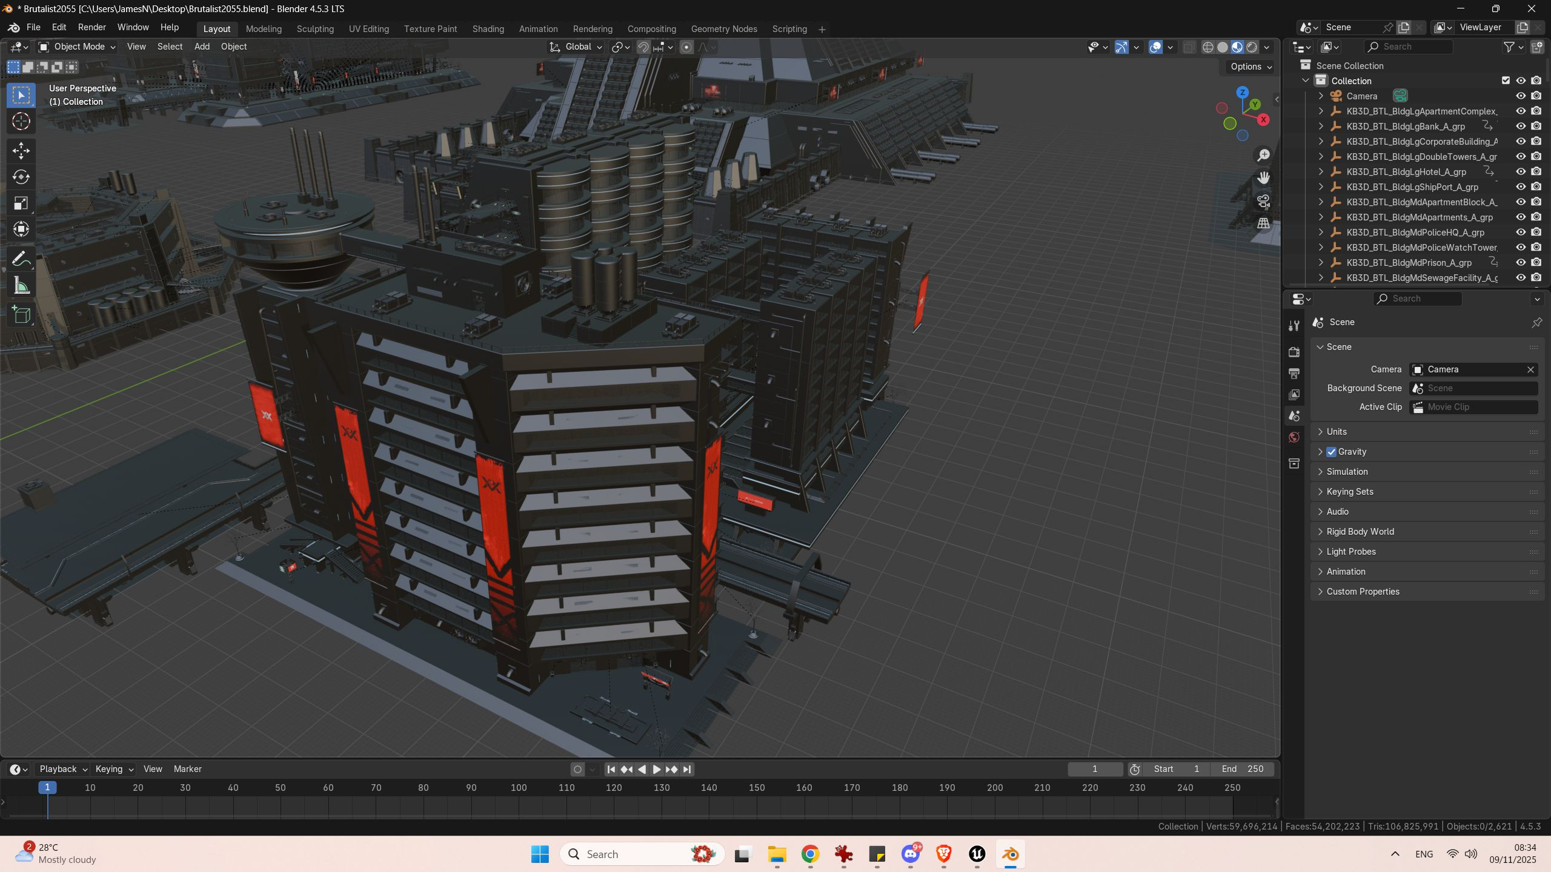The width and height of the screenshot is (1551, 872).
Task: Select the Add Cube tool
Action: tap(21, 315)
